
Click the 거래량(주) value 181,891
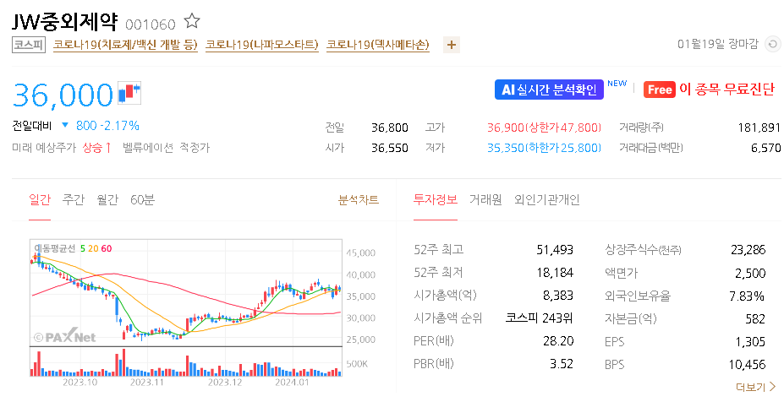coord(759,128)
